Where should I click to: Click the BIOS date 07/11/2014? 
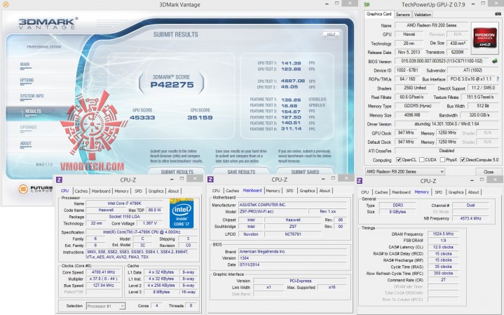[292, 264]
